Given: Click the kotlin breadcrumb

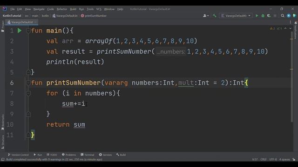Looking at the screenshot, I should (x=45, y=16).
